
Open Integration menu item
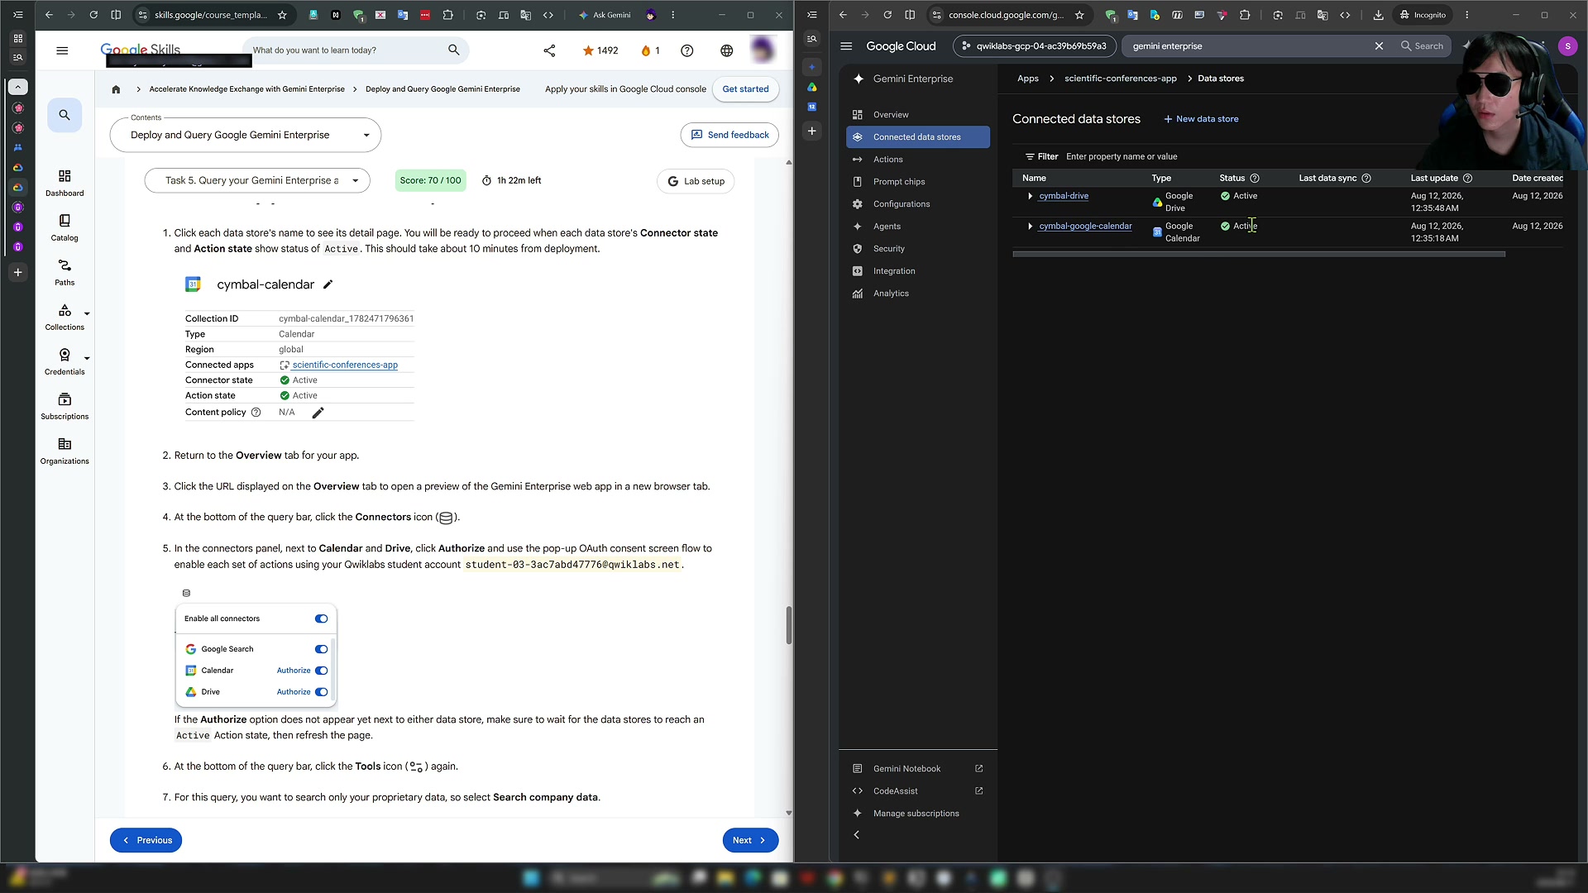click(918, 271)
